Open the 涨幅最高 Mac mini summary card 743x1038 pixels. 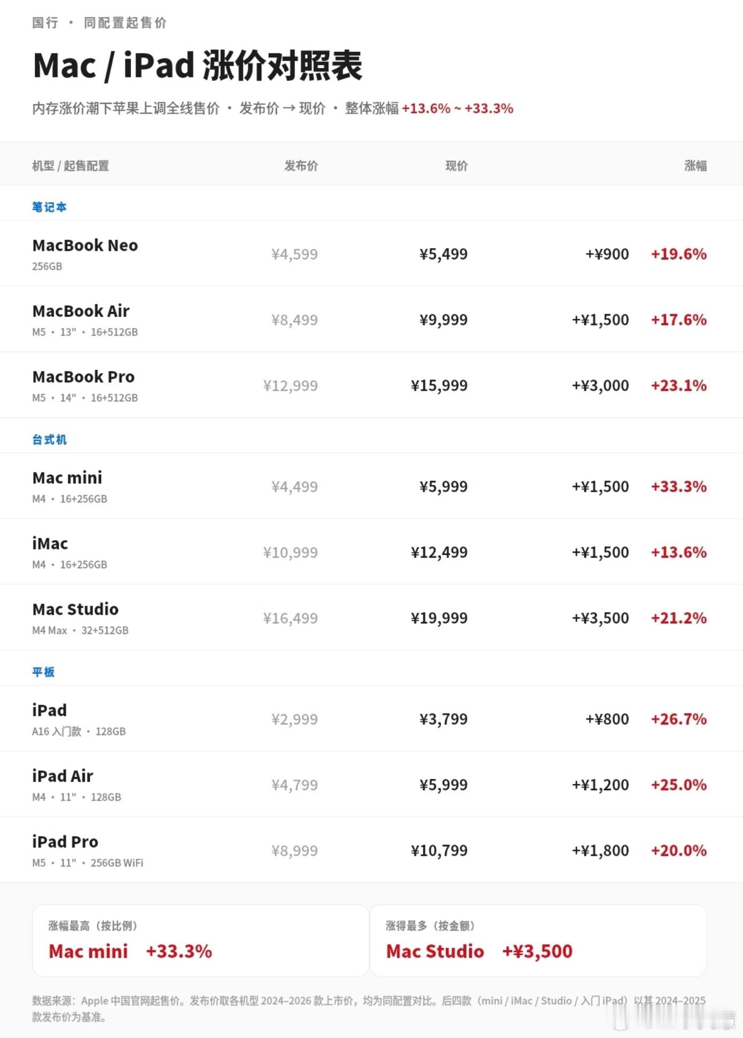[200, 941]
